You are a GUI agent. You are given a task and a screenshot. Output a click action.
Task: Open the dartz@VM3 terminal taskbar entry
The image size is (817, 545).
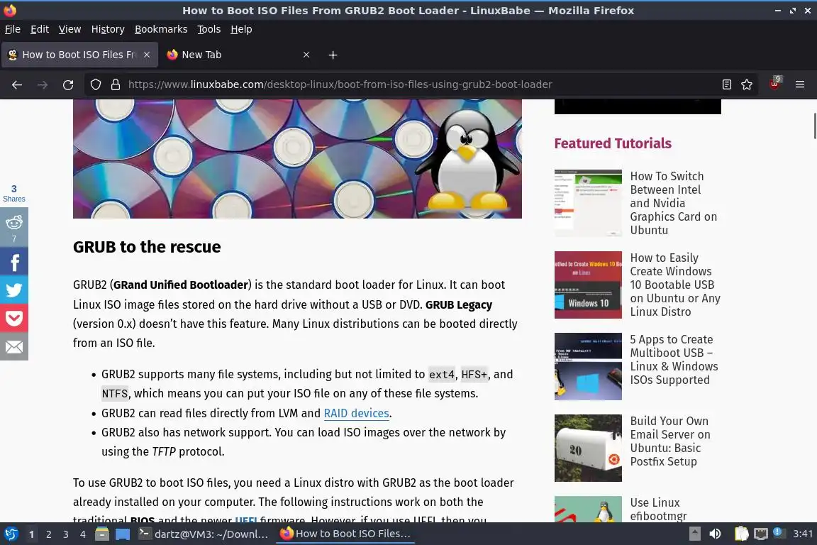[204, 534]
